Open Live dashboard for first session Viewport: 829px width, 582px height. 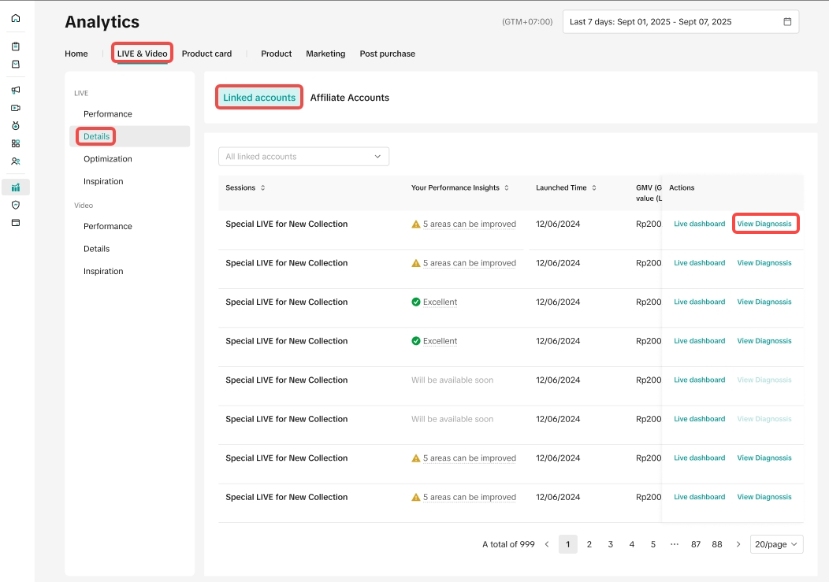coord(699,224)
